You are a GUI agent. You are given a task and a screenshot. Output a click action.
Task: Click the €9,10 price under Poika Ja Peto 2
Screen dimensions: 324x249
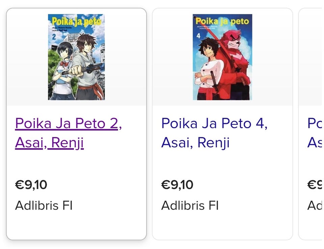coord(31,185)
